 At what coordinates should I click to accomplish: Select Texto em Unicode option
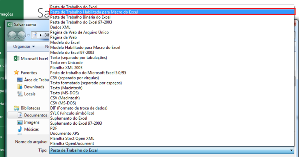pos(66,62)
